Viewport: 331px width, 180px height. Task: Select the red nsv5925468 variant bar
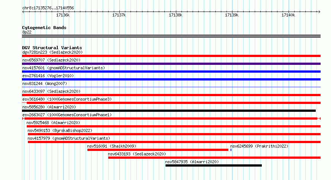174,126
